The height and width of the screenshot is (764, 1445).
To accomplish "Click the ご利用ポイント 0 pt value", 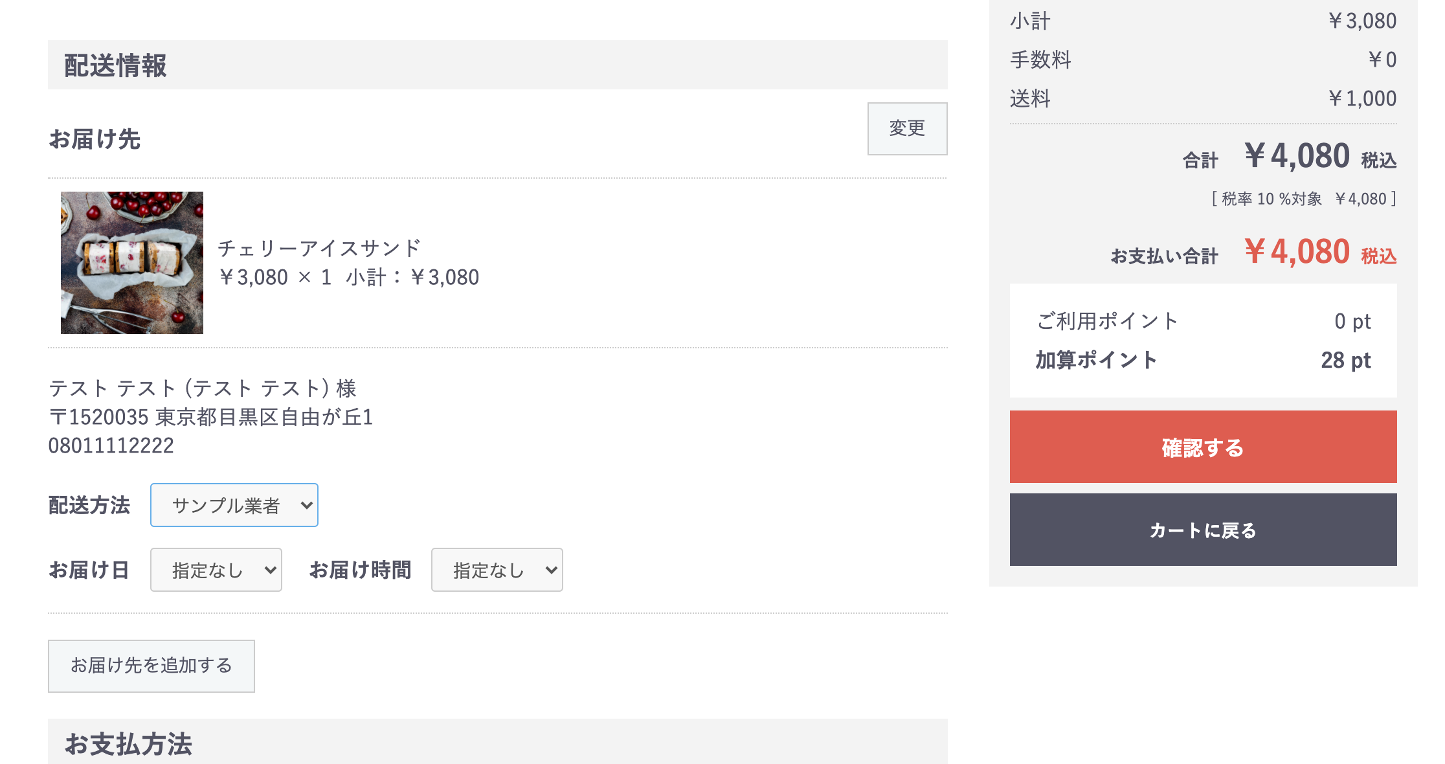I will point(1352,321).
